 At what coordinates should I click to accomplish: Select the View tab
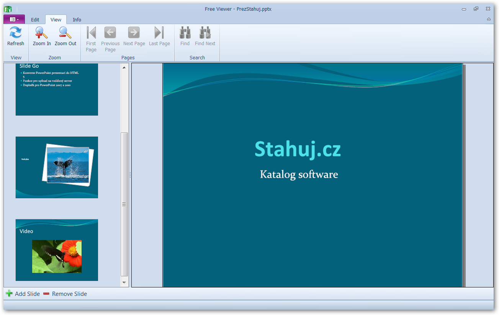click(x=56, y=20)
